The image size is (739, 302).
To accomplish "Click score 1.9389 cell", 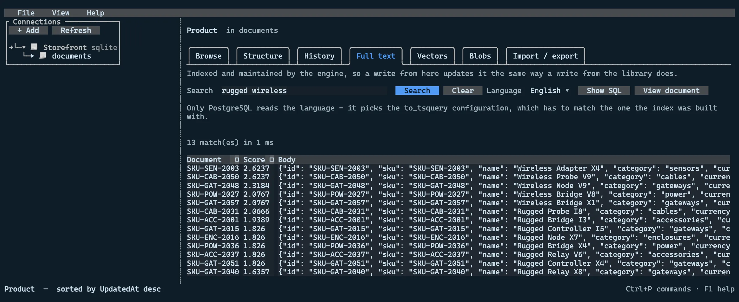I will (x=256, y=220).
